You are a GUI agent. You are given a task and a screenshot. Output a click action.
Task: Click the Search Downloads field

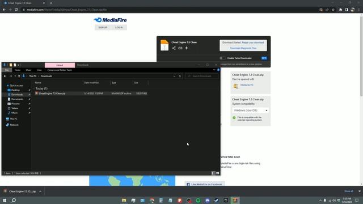[201, 76]
